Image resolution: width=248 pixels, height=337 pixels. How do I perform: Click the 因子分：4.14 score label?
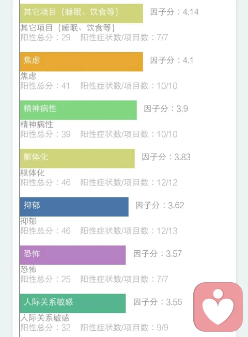[x=174, y=12]
